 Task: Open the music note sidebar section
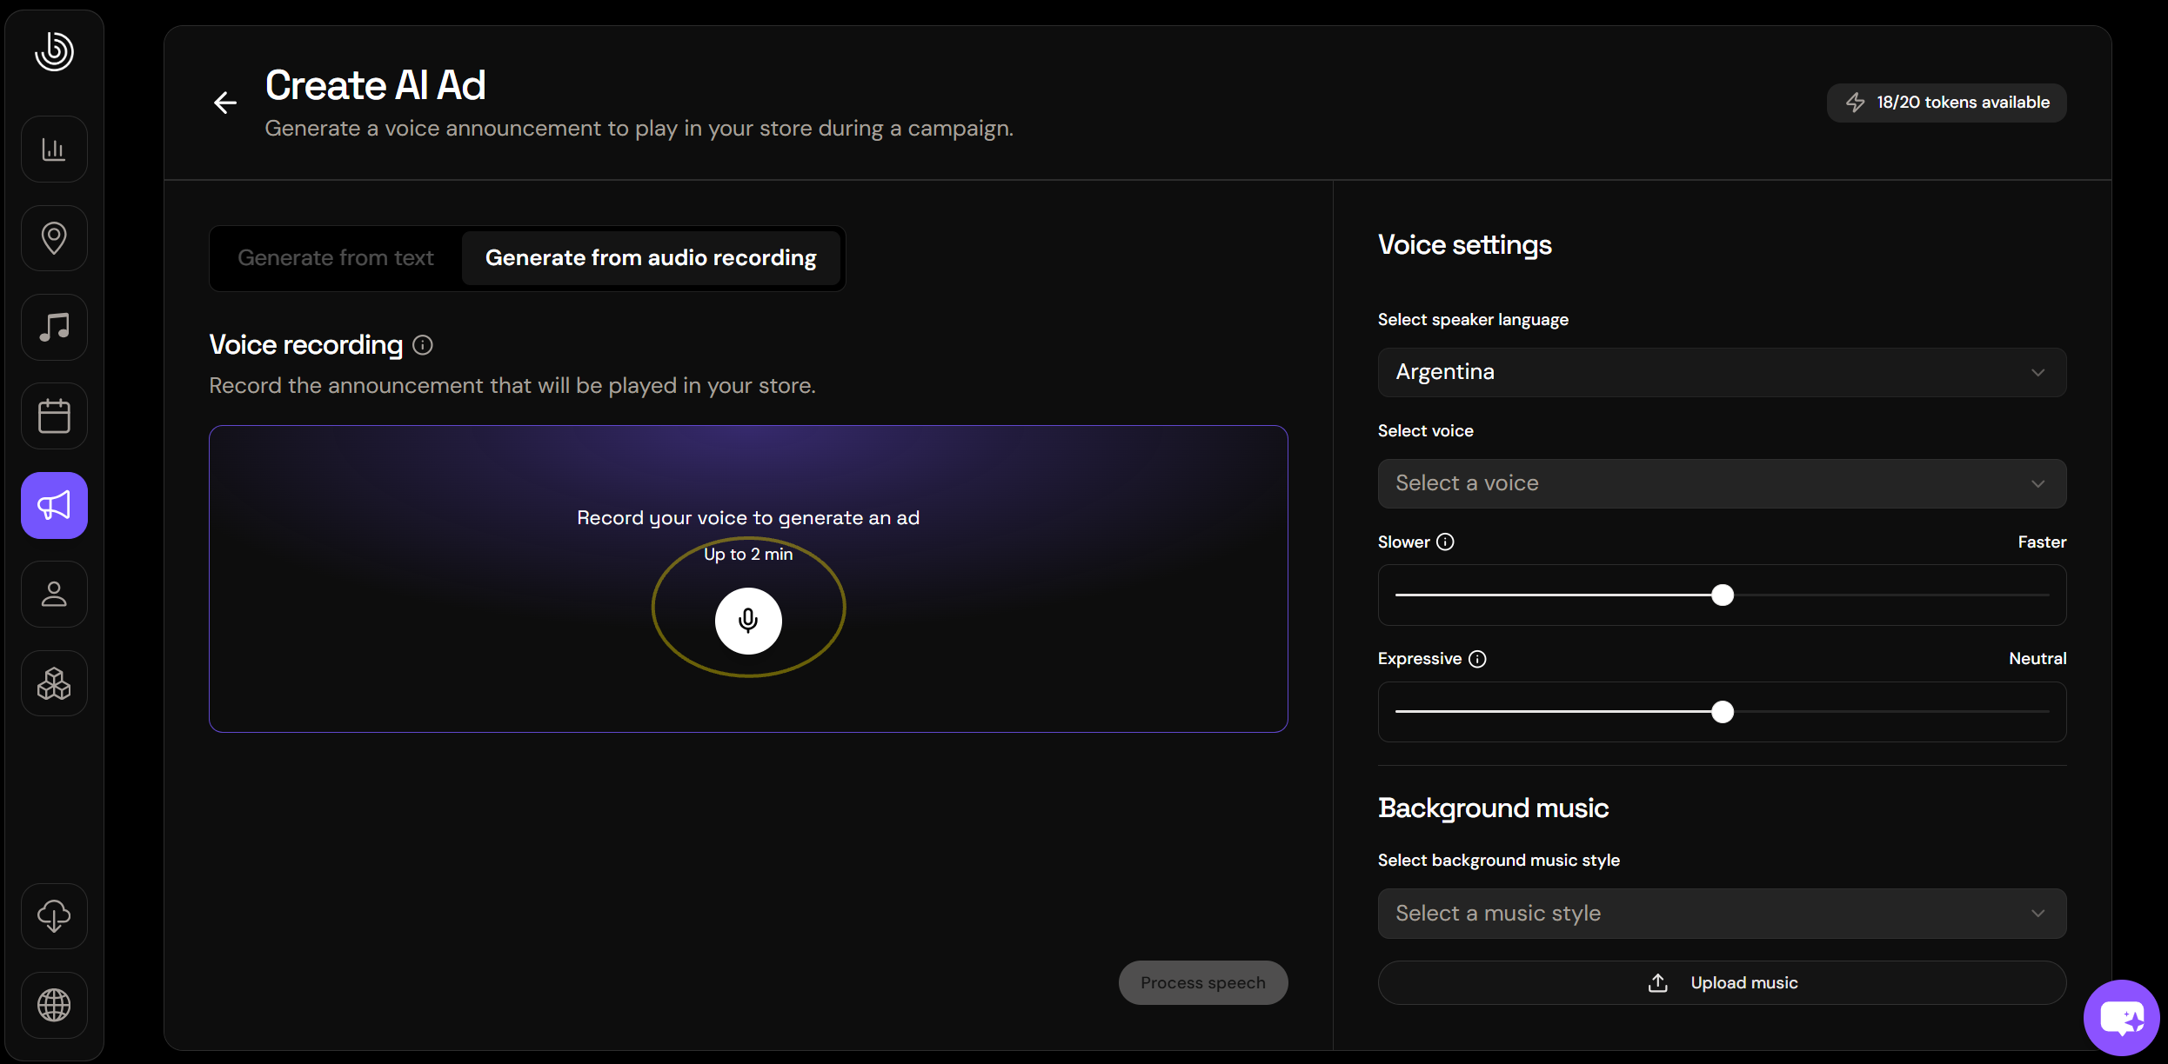pyautogui.click(x=54, y=328)
